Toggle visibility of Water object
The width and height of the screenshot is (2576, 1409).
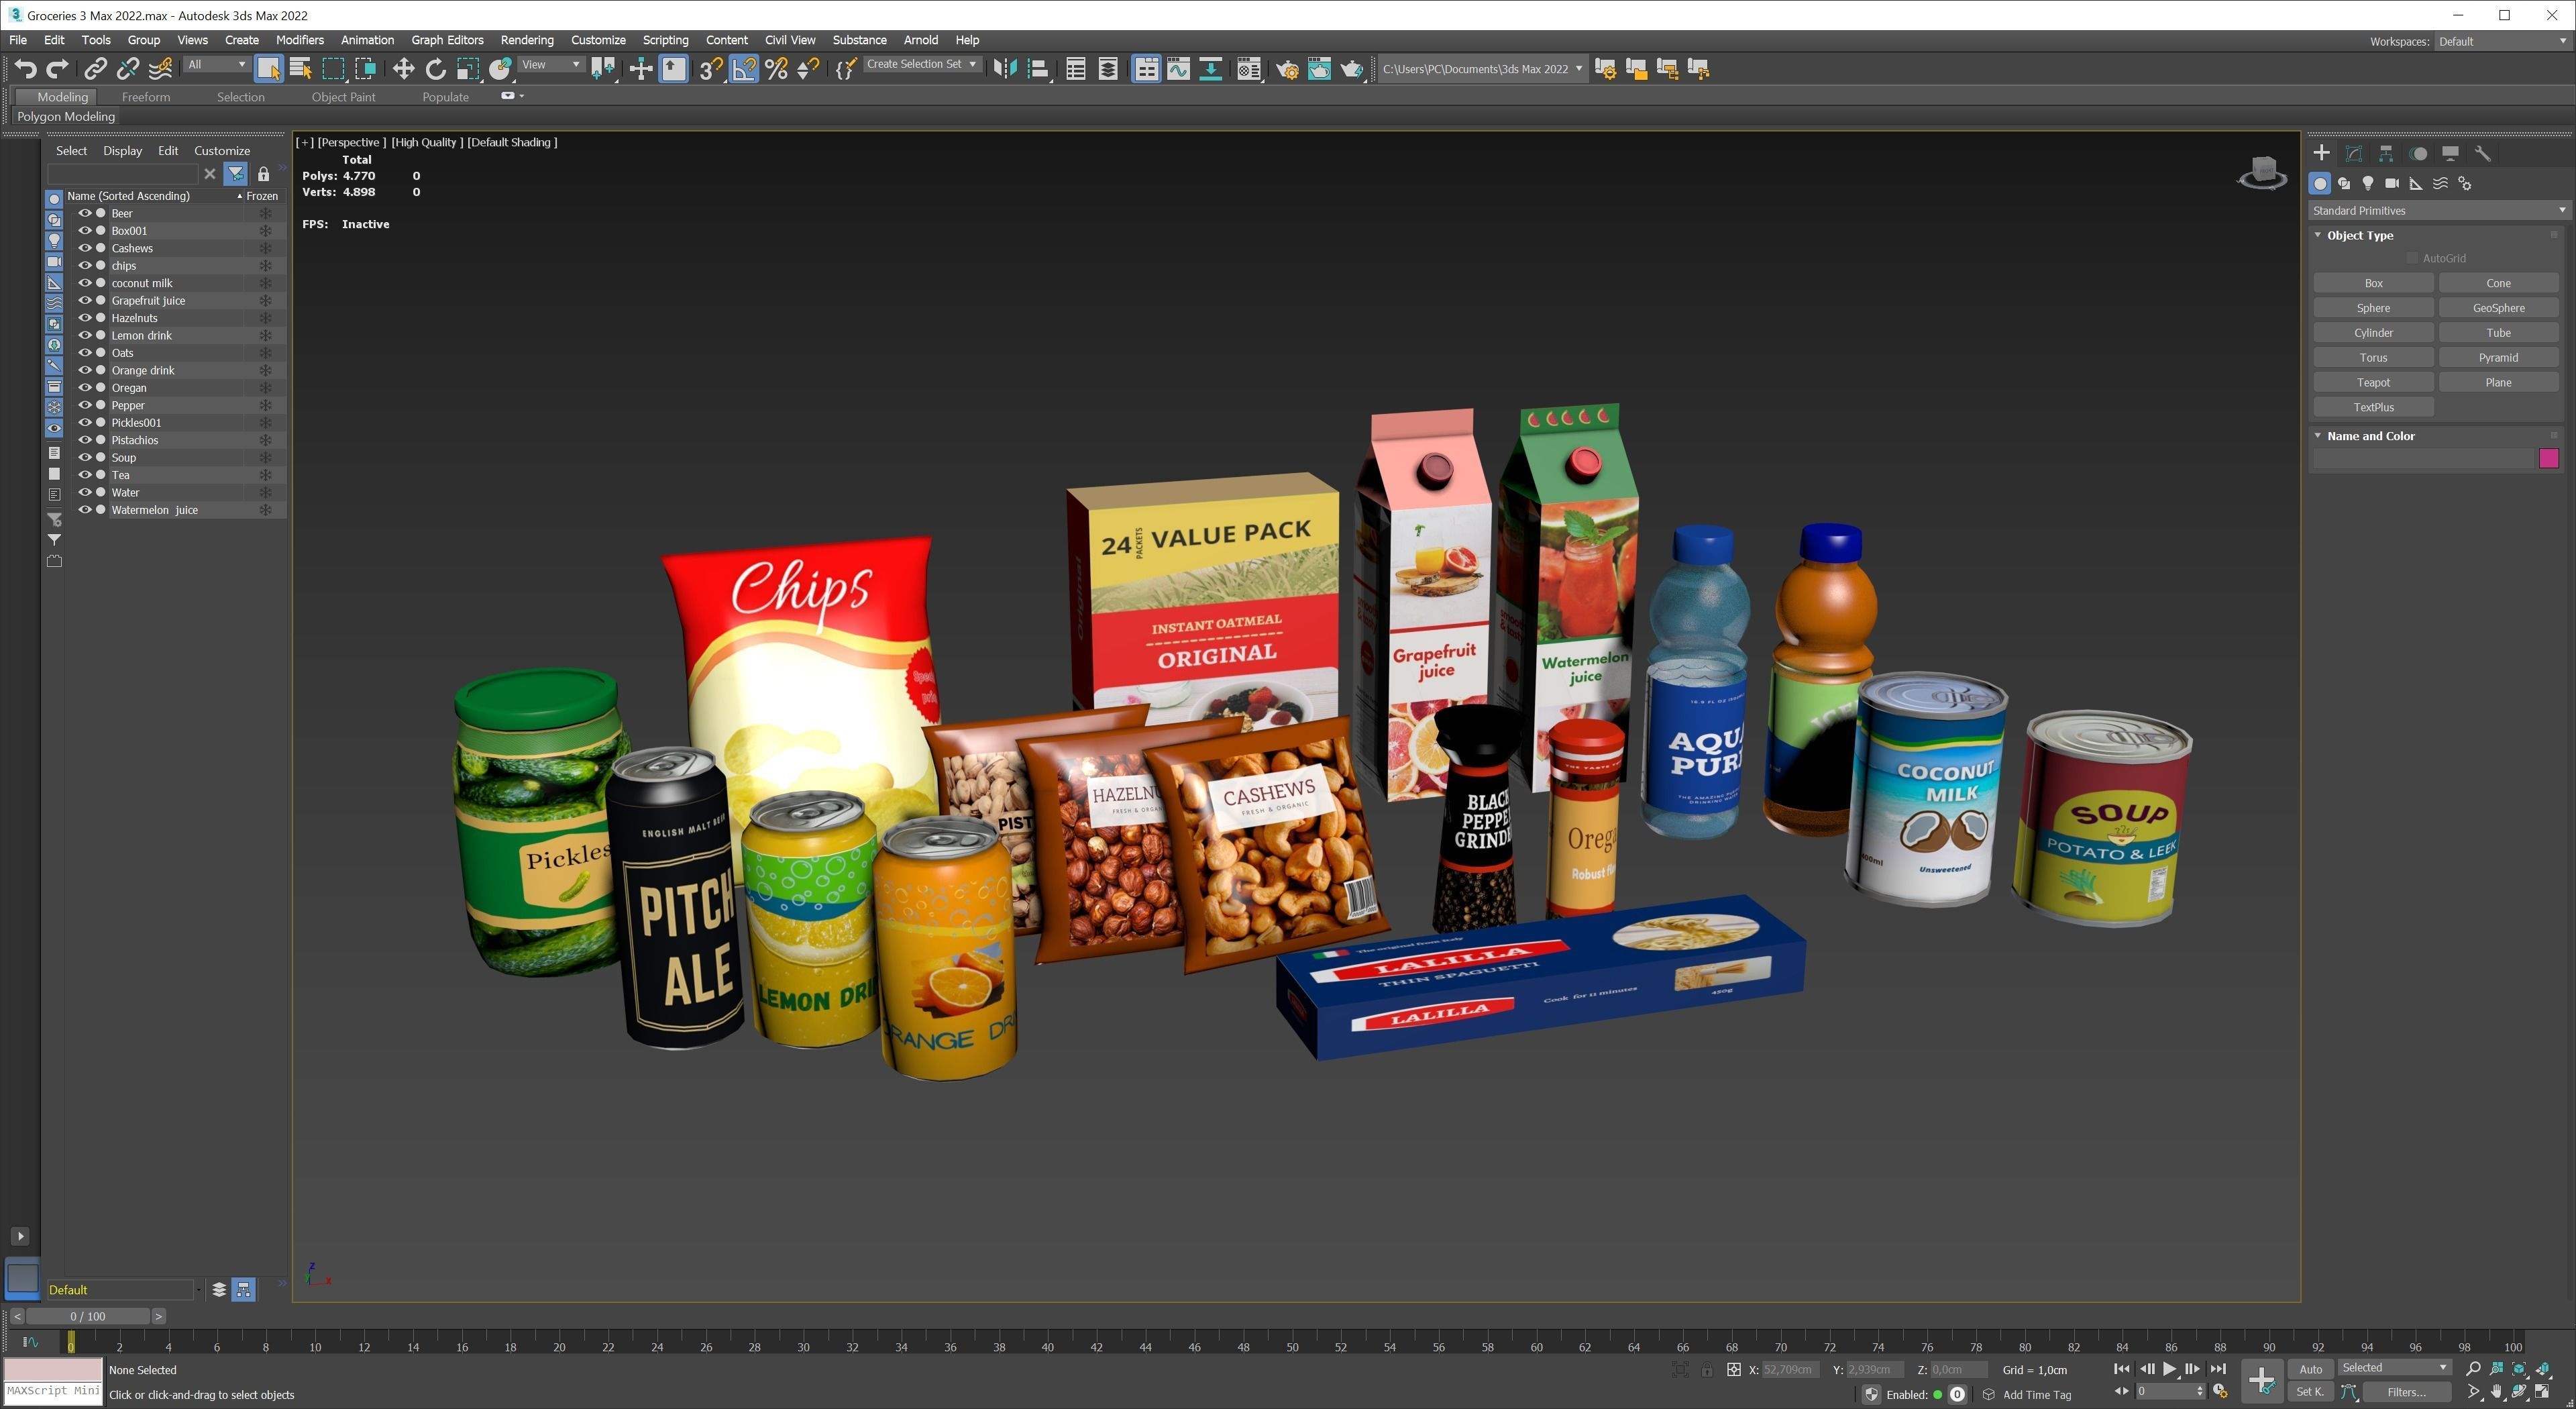coord(85,492)
